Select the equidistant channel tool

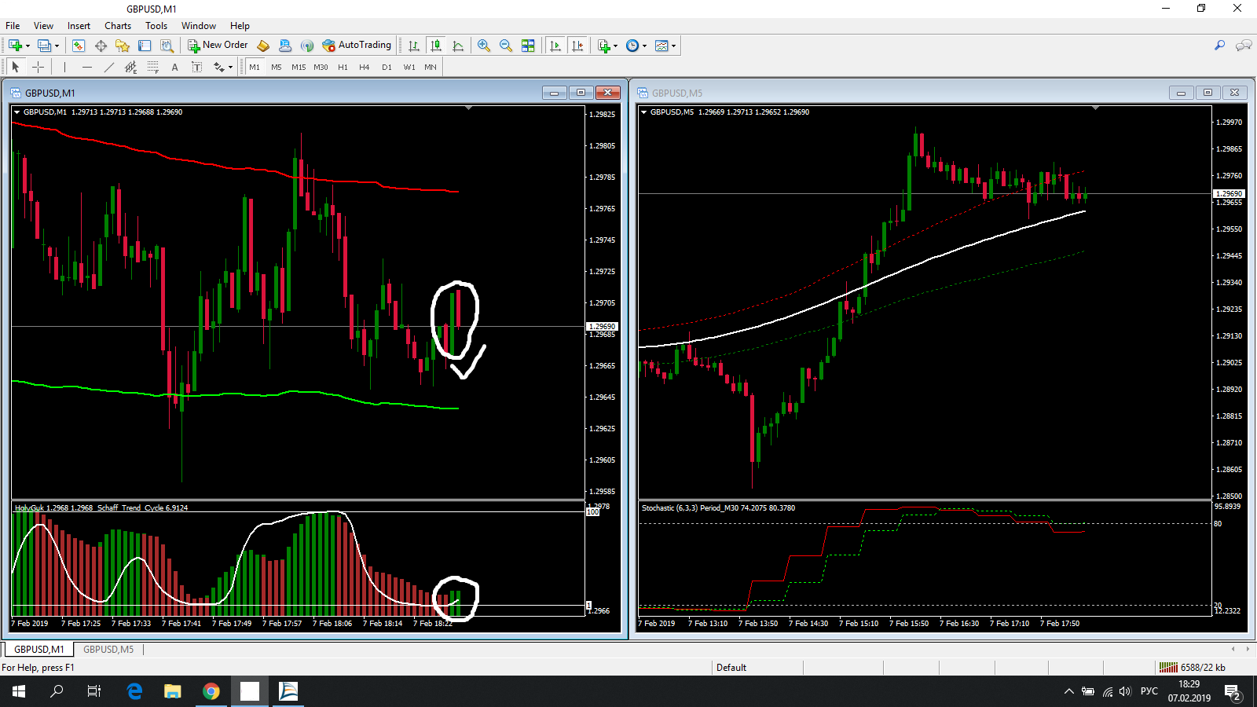130,67
